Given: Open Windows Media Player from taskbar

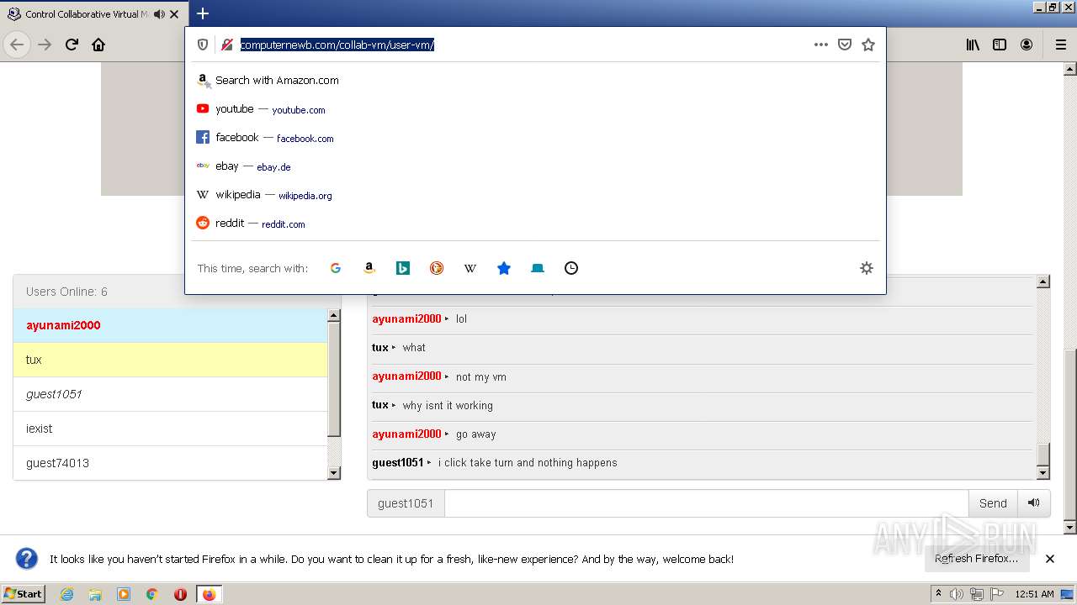Looking at the screenshot, I should (124, 594).
